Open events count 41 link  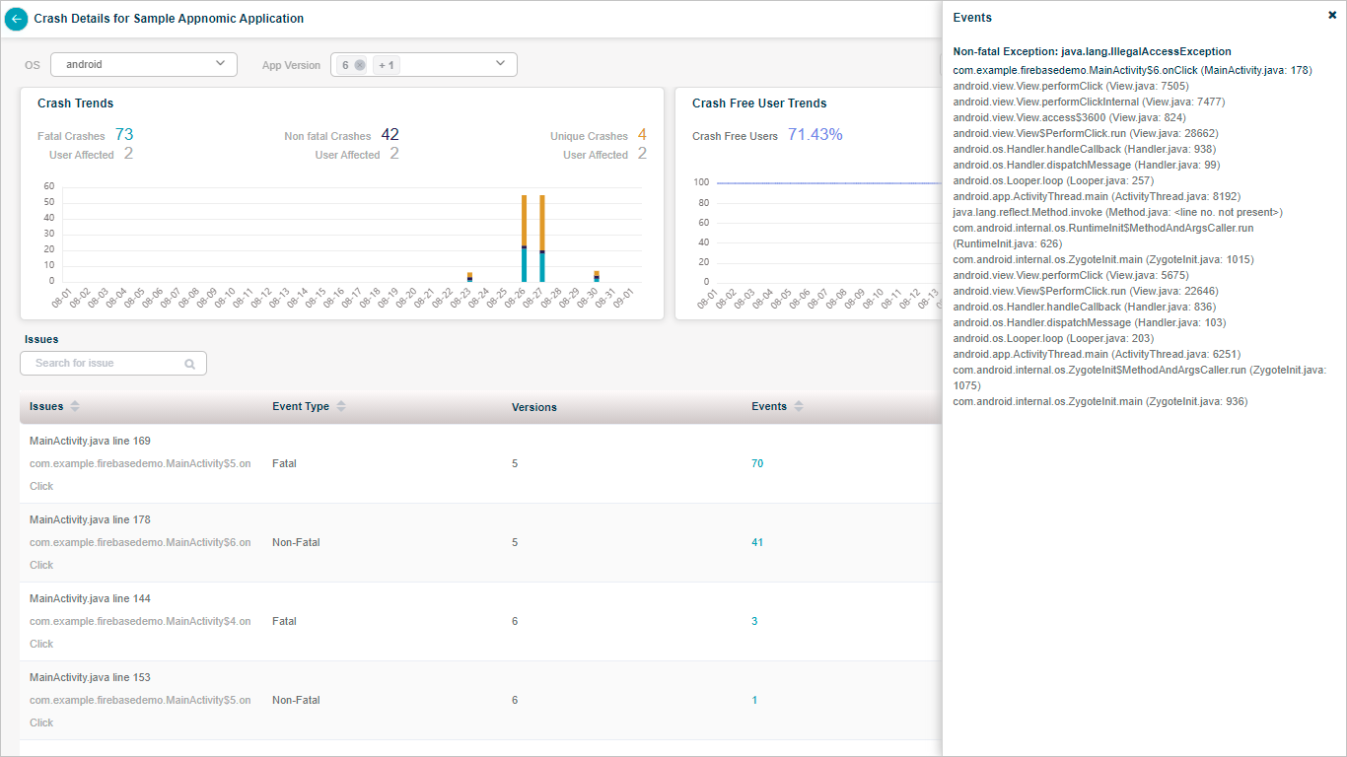coord(757,542)
